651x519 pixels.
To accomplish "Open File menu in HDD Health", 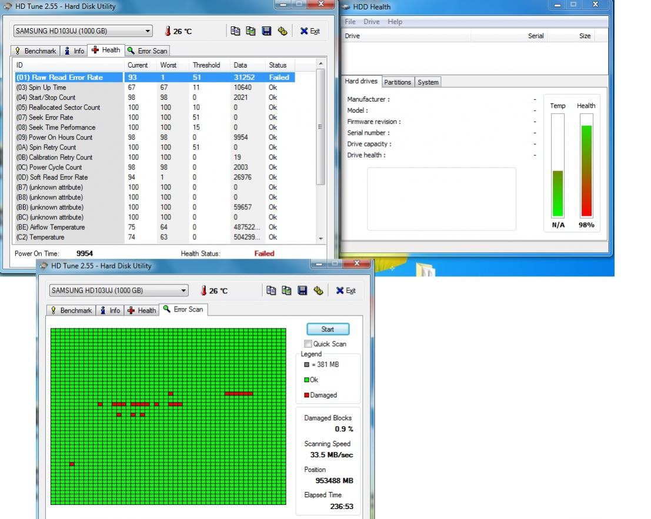I will [x=350, y=22].
